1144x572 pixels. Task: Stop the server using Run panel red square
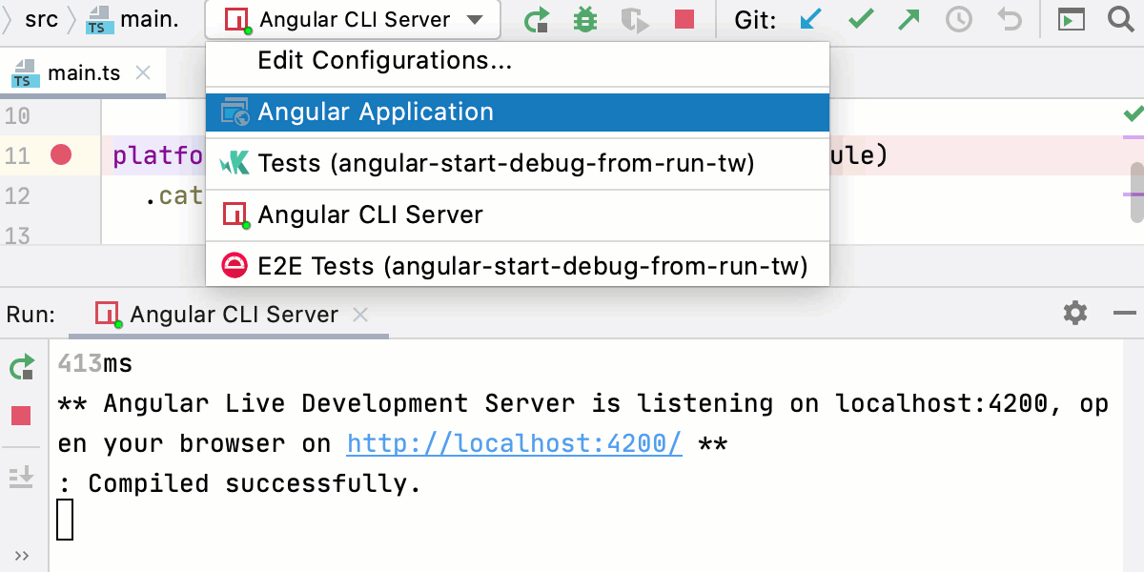(21, 416)
